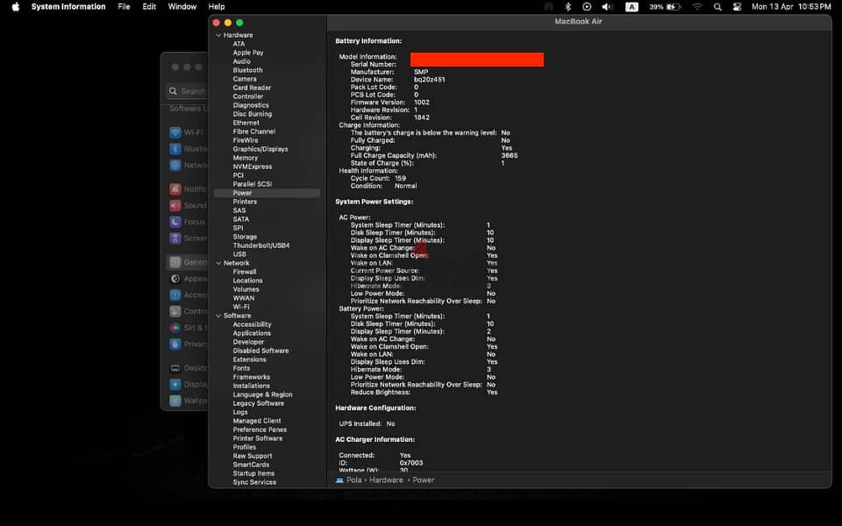Click the Search field in System Settings
The height and width of the screenshot is (526, 842).
click(187, 91)
